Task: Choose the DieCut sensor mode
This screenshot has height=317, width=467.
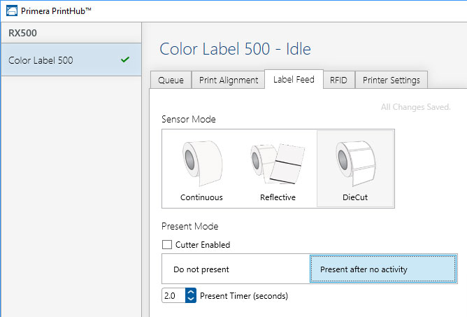Action: pos(355,169)
